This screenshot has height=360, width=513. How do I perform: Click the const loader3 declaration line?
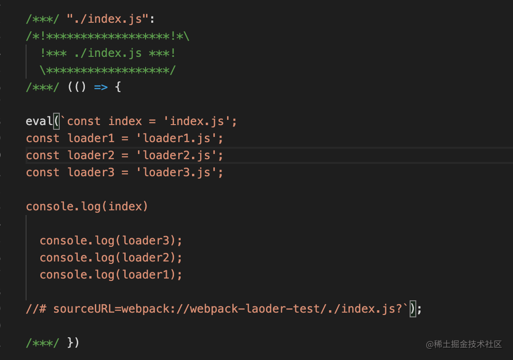124,172
